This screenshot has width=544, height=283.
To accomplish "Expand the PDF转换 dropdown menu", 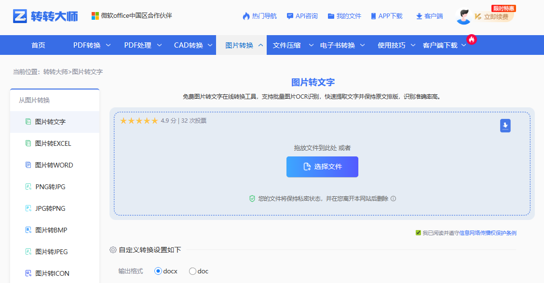I will [91, 45].
